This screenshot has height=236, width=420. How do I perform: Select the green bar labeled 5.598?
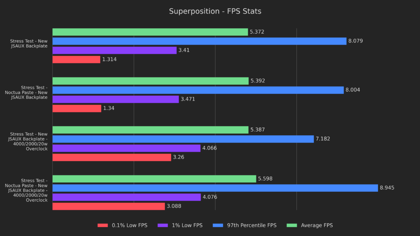pos(154,179)
